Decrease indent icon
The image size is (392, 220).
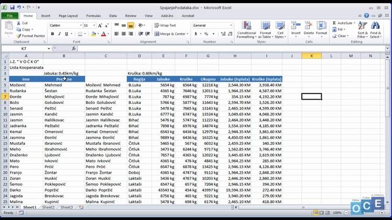(141, 34)
